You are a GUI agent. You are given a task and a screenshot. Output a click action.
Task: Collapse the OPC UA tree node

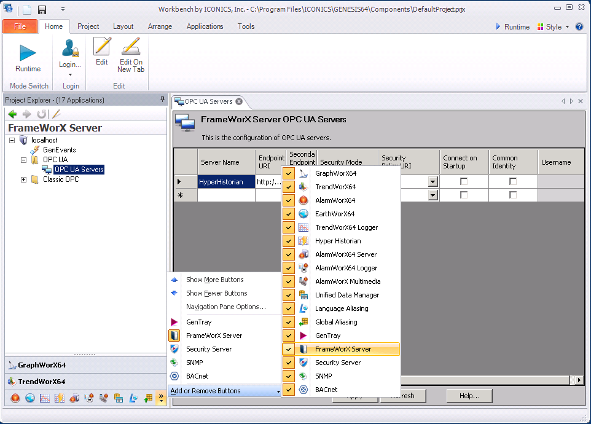pyautogui.click(x=24, y=160)
